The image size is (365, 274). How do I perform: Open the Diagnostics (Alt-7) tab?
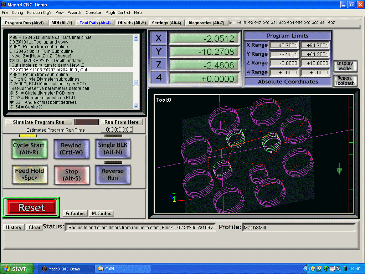(x=206, y=23)
